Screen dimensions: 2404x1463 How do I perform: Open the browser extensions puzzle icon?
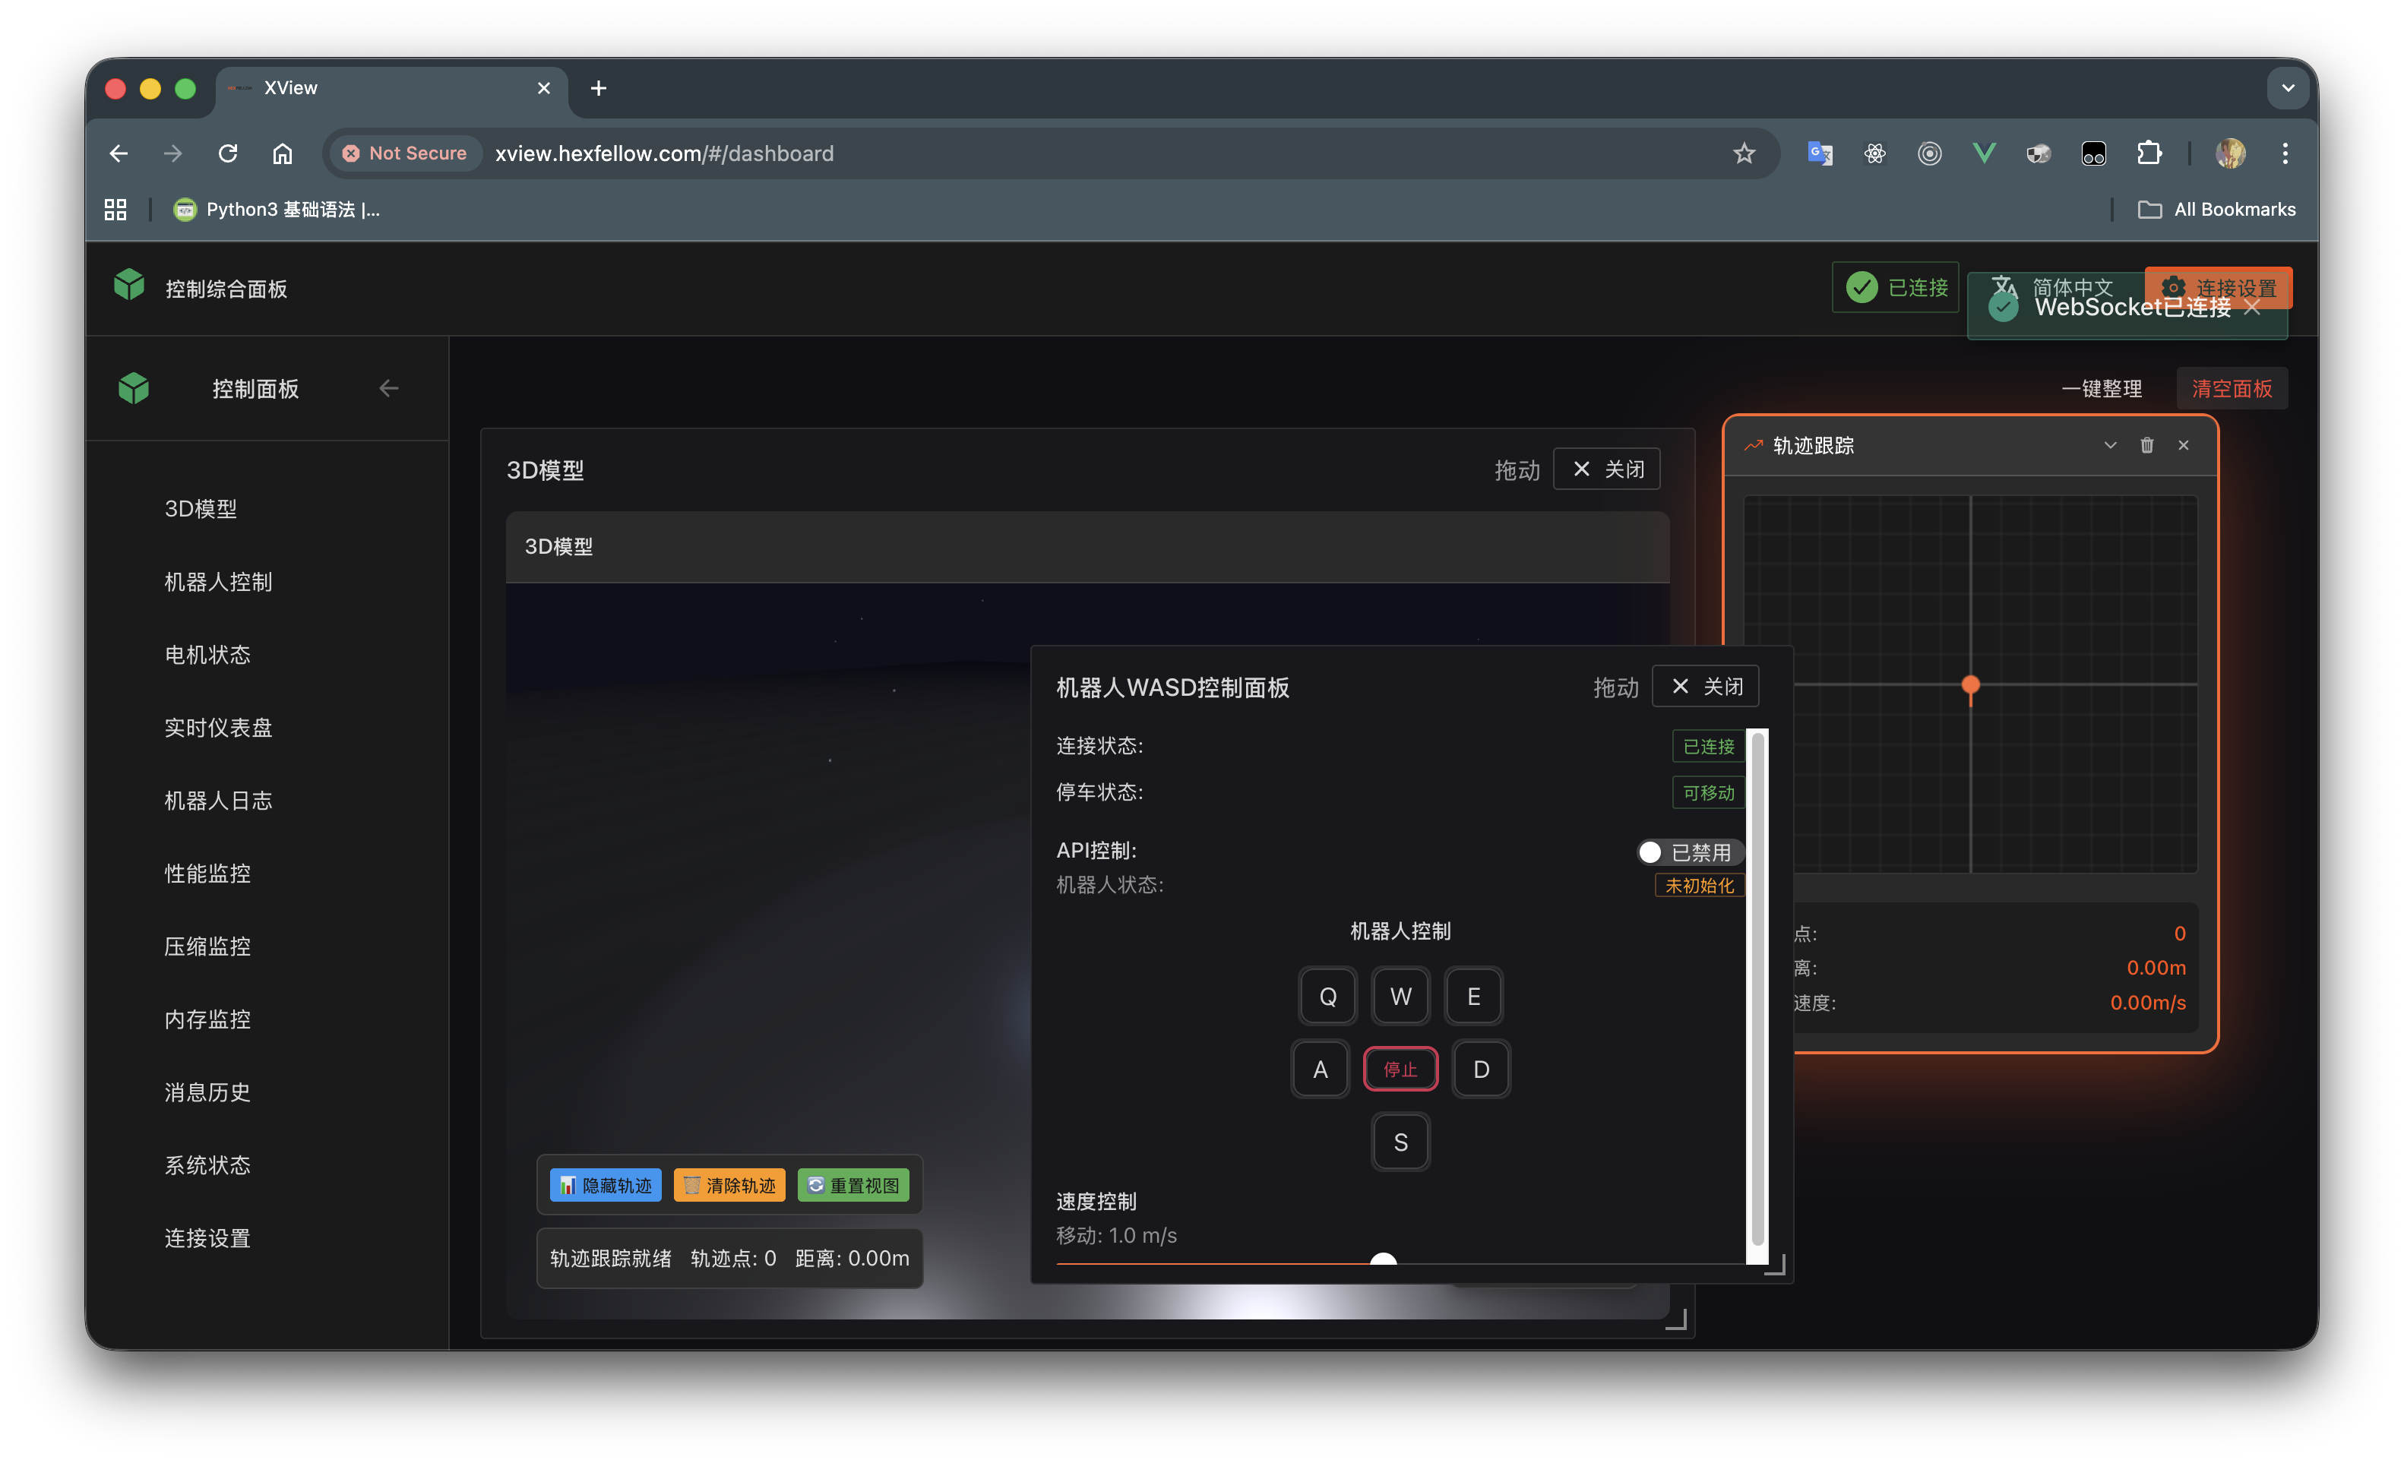pyautogui.click(x=2149, y=153)
